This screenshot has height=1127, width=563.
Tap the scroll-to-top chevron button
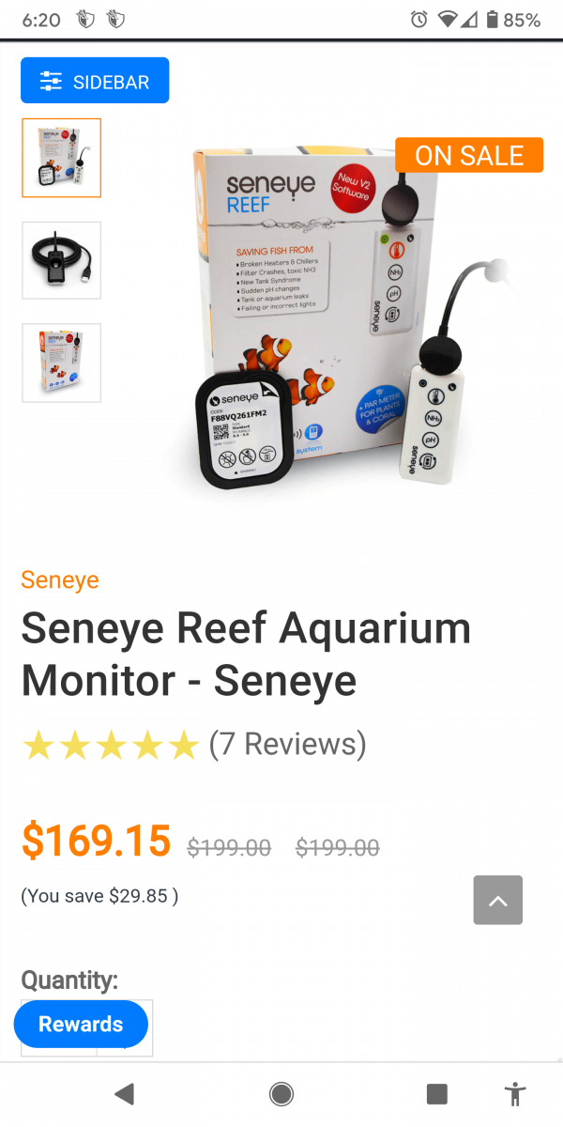pyautogui.click(x=498, y=901)
